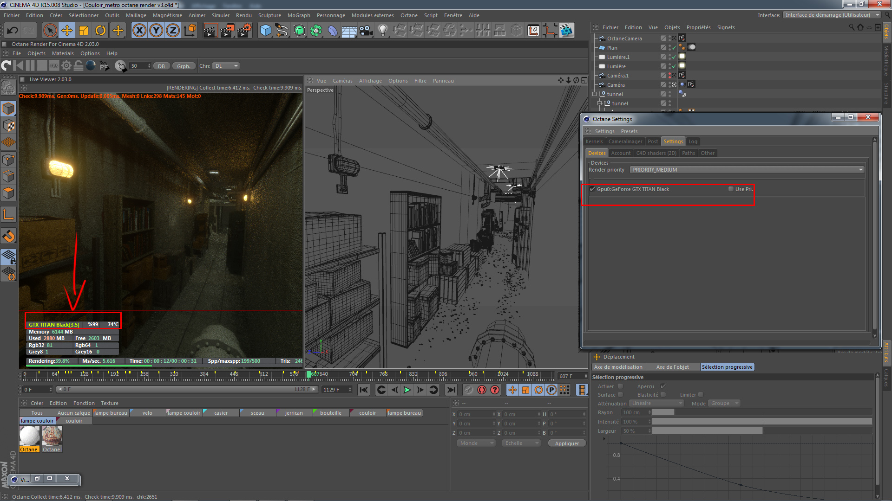
Task: Click the green array cloner icon
Action: point(316,31)
